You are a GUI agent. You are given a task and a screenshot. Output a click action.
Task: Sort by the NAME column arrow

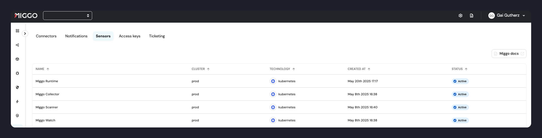pos(48,69)
